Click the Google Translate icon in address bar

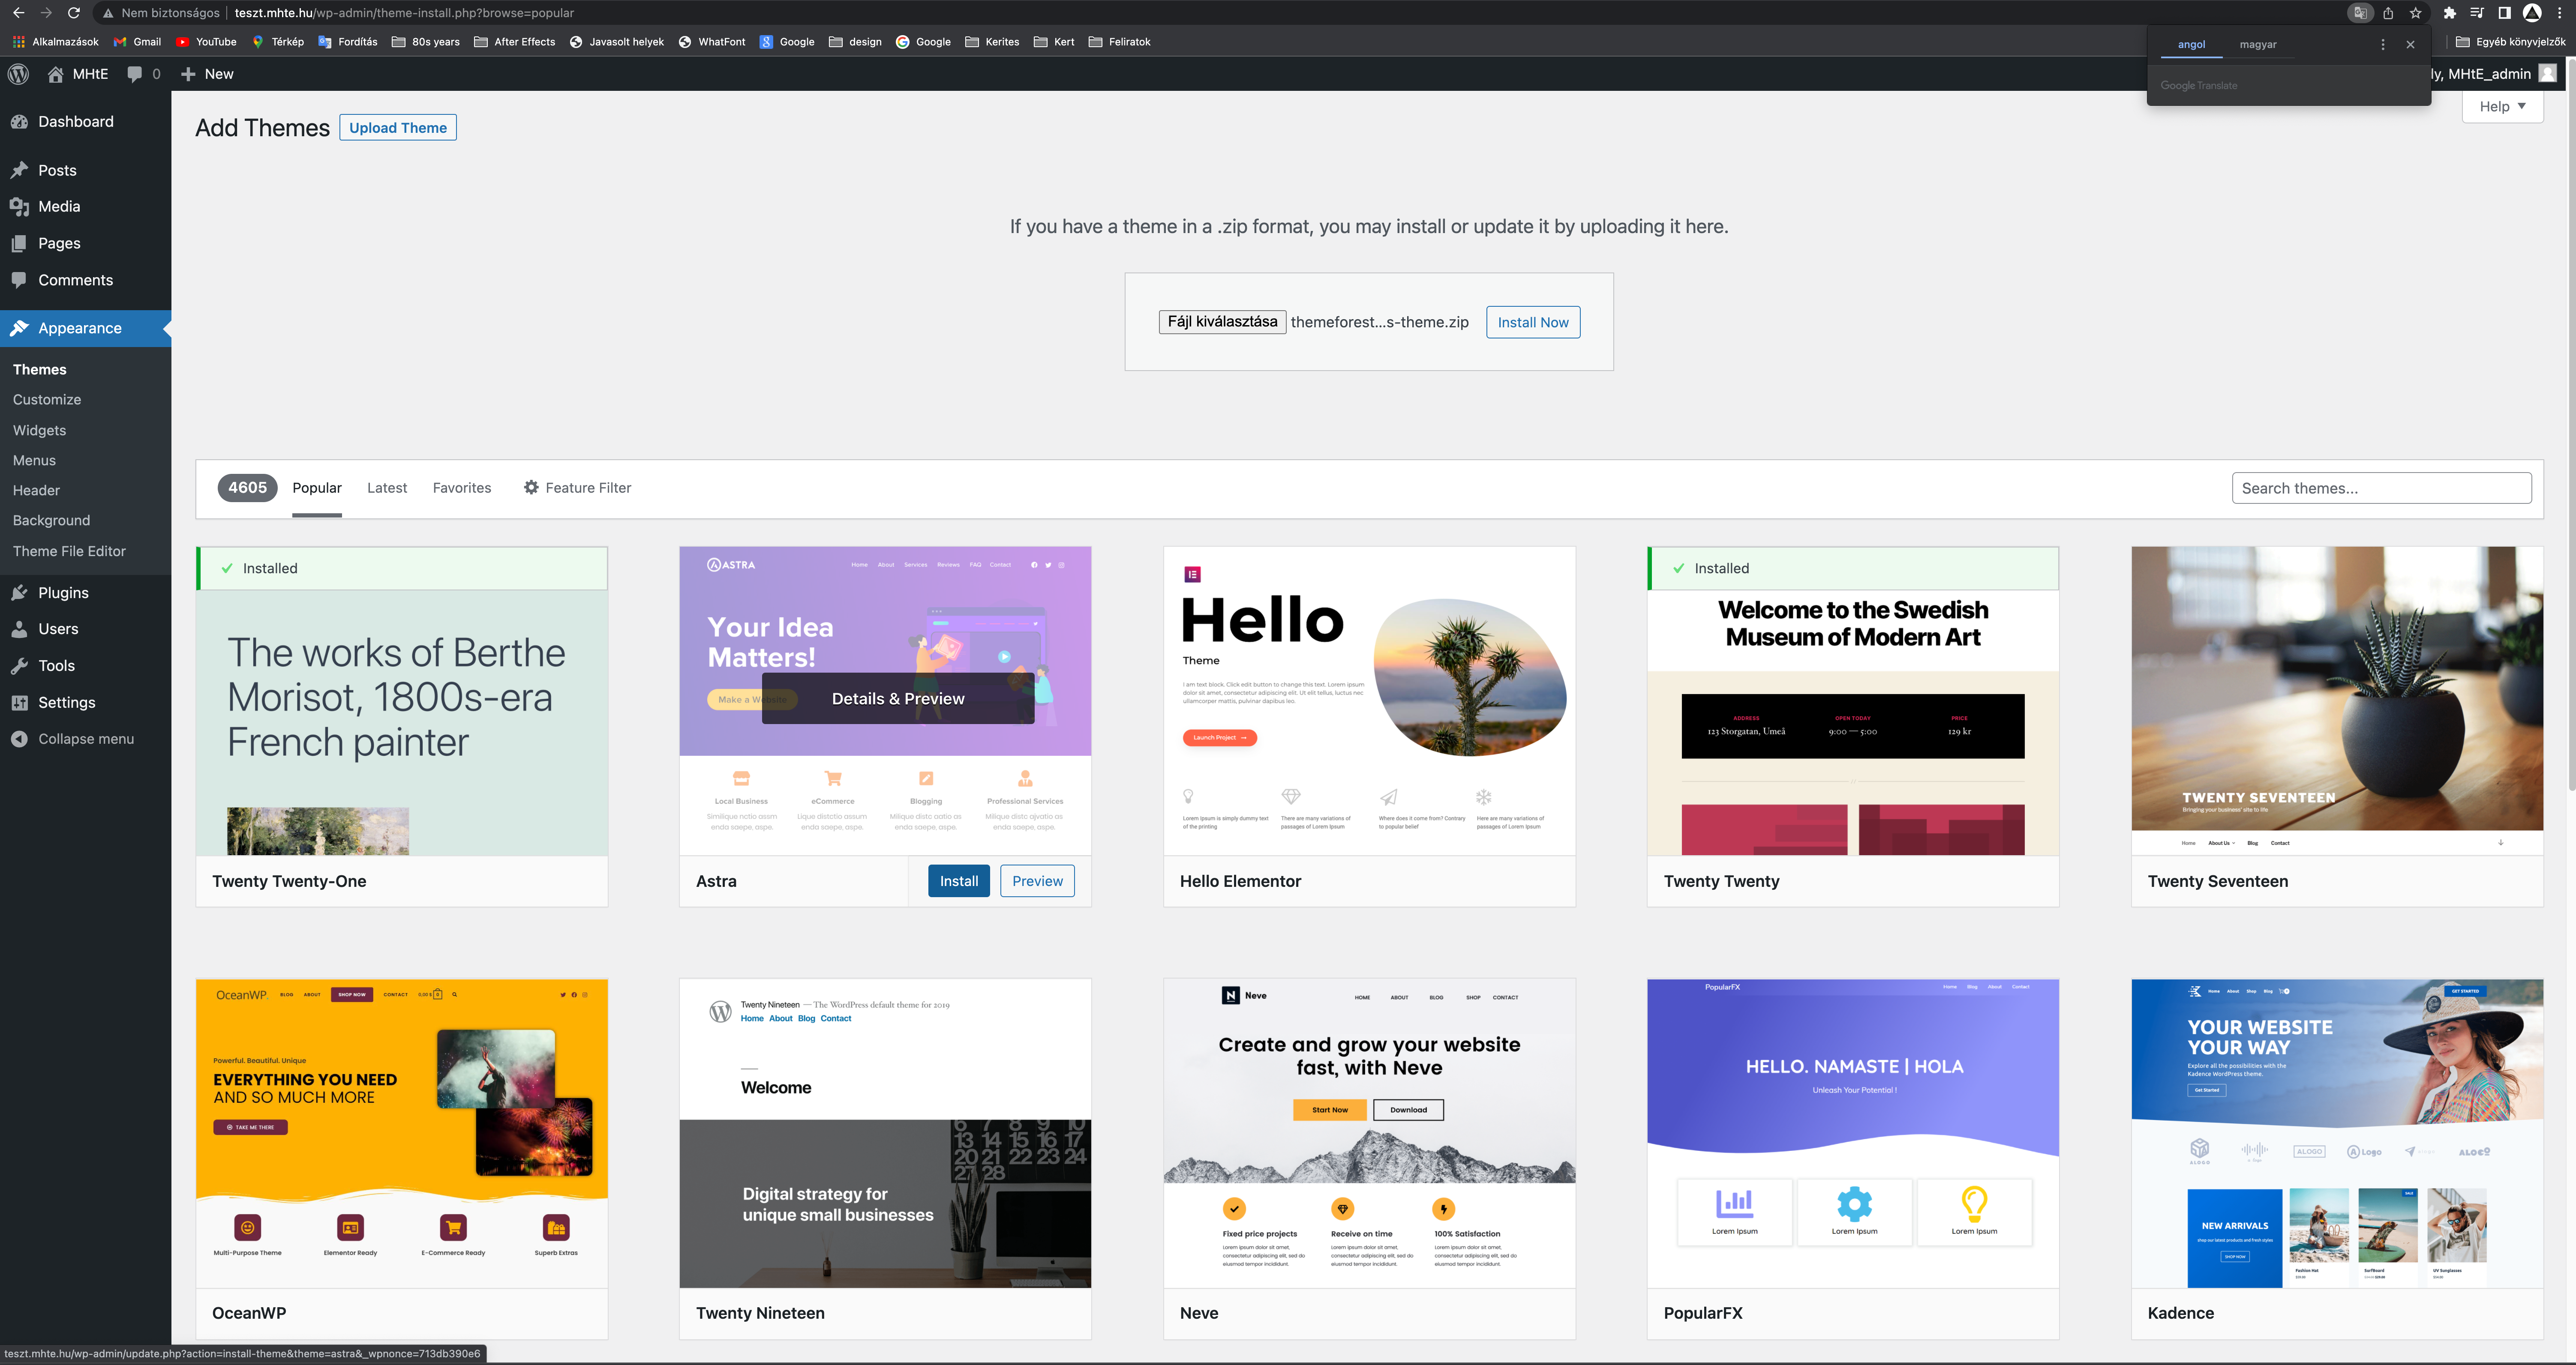pyautogui.click(x=2360, y=13)
